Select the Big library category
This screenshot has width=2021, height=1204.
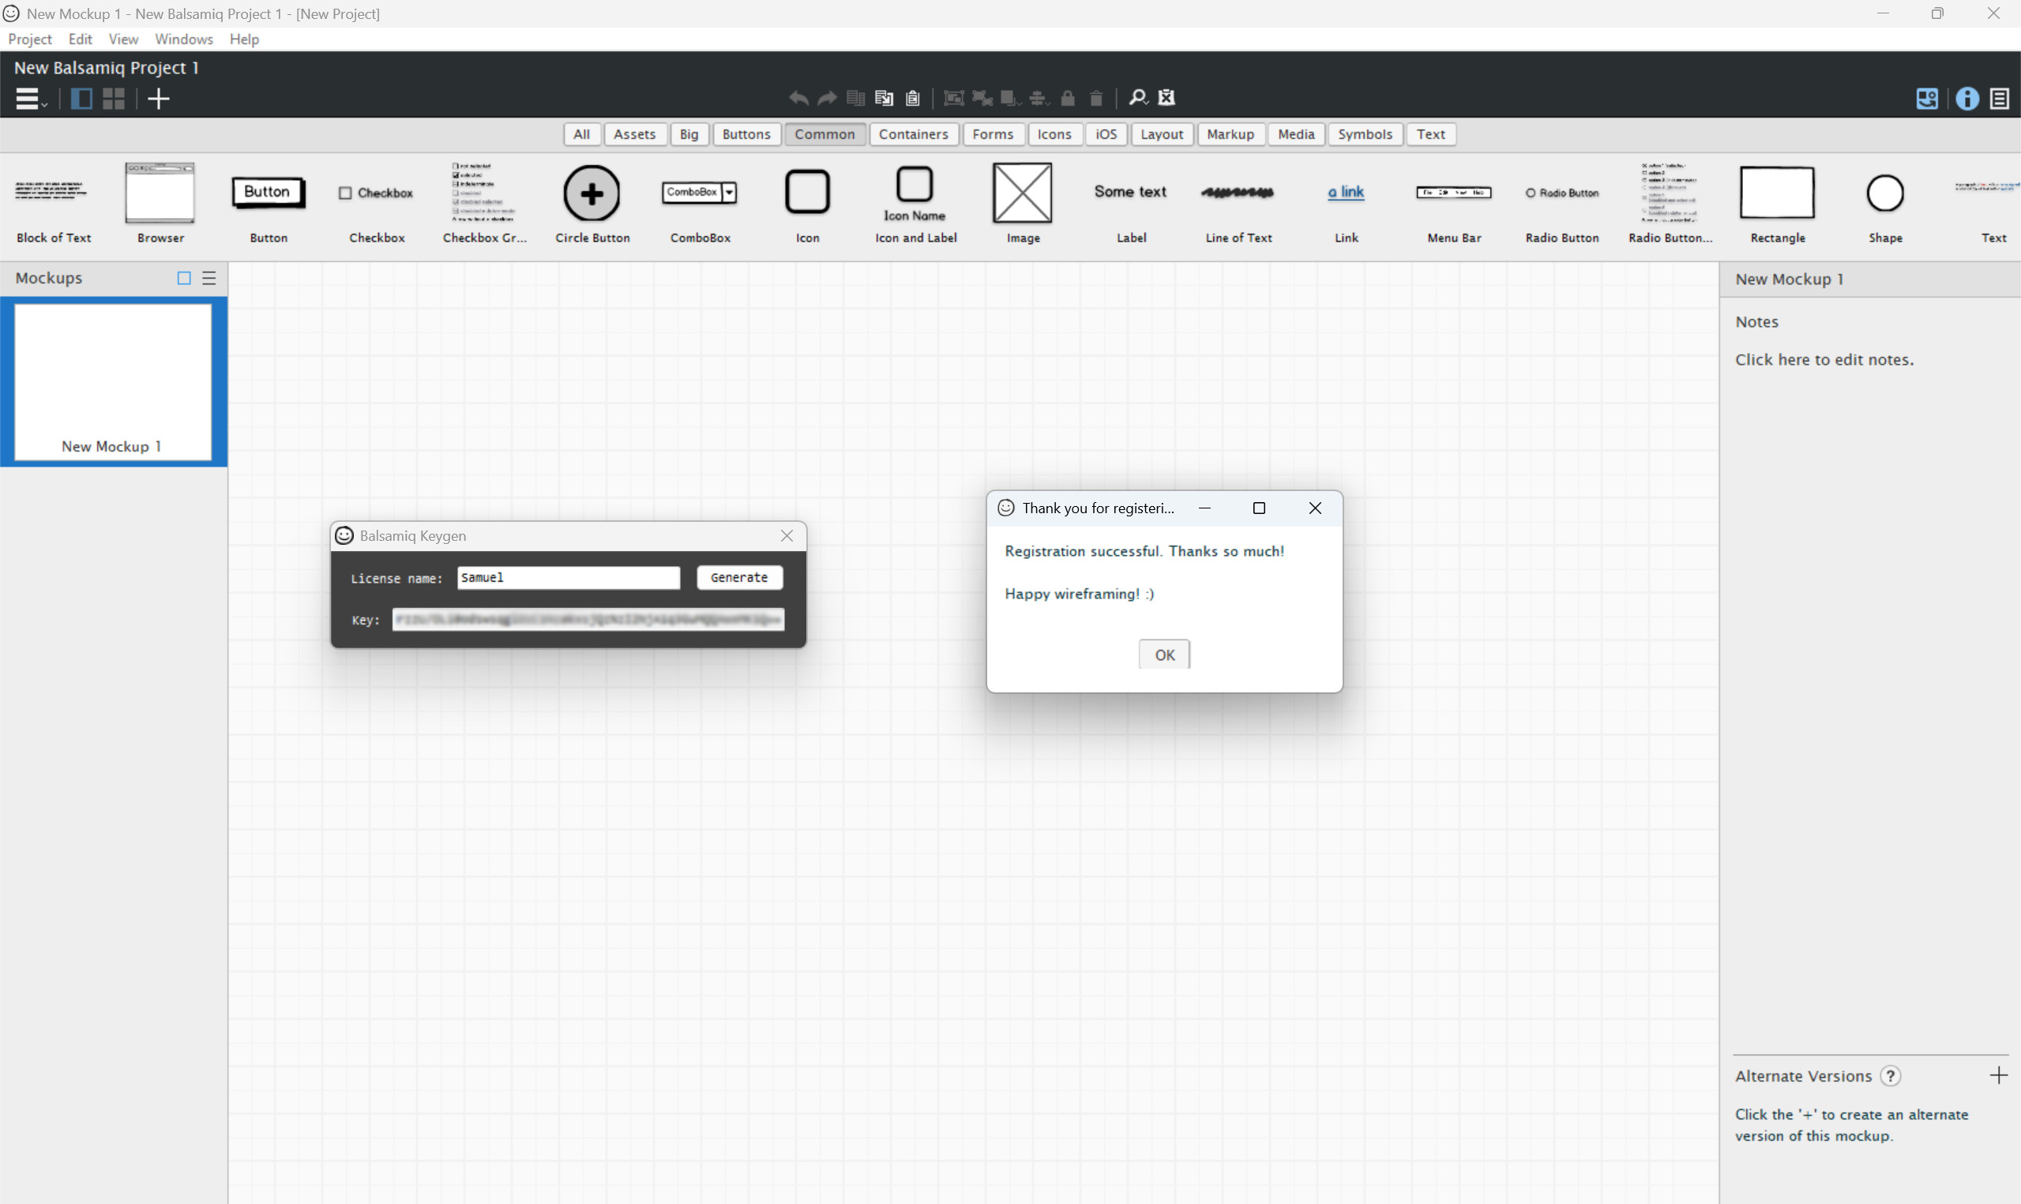click(x=689, y=134)
